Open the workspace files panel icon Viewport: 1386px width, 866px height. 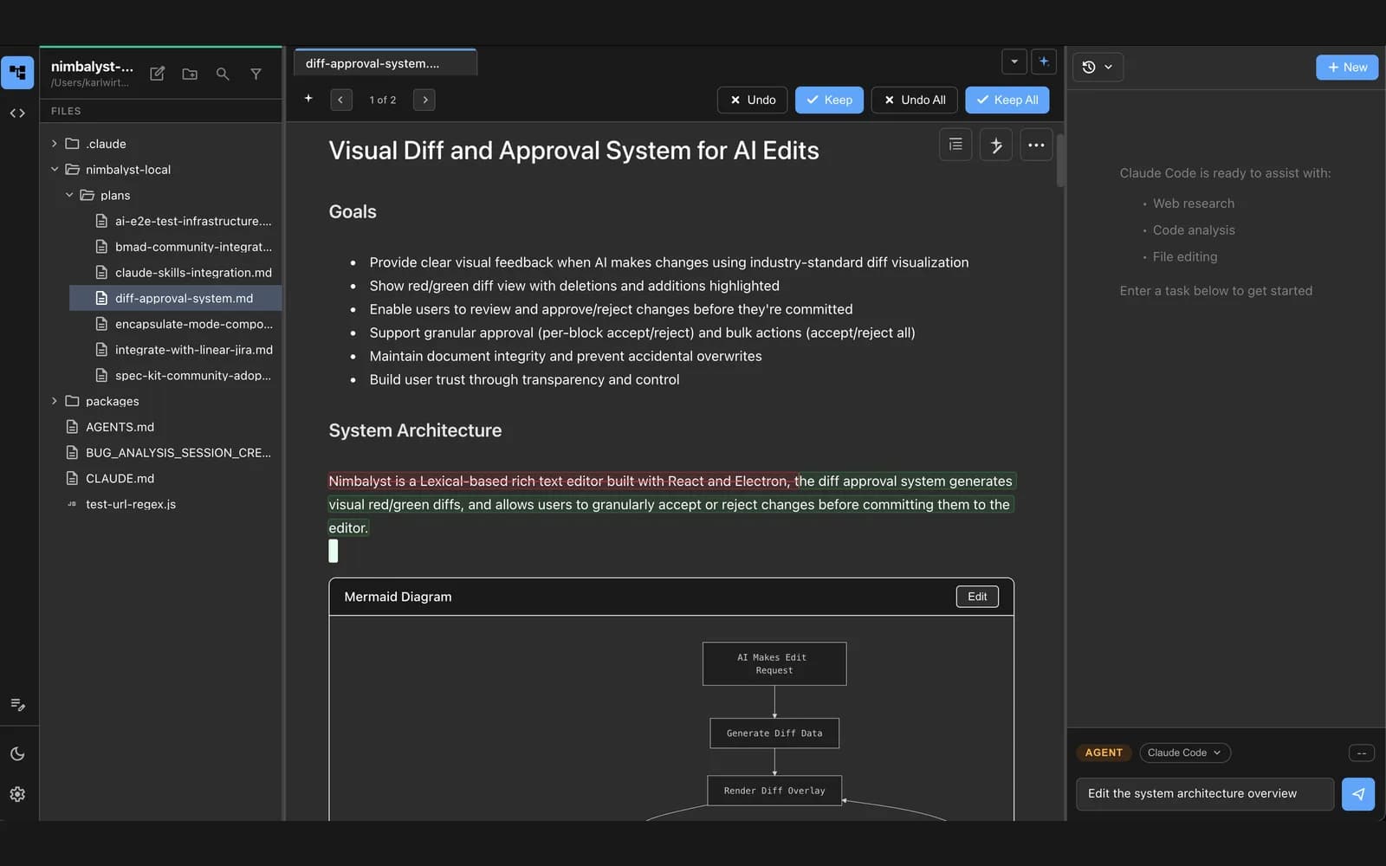click(17, 73)
